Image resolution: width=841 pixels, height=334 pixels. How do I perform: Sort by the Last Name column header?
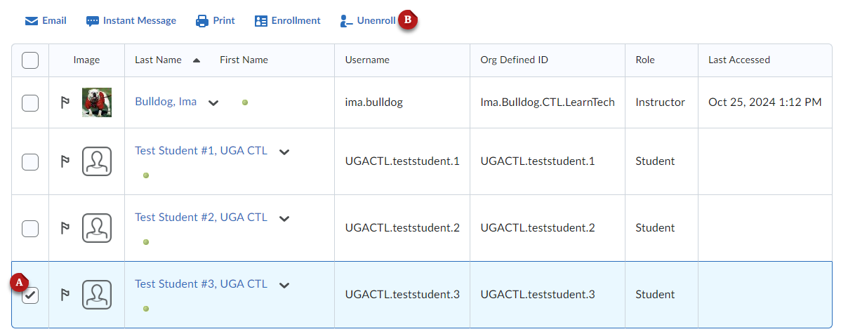coord(158,60)
